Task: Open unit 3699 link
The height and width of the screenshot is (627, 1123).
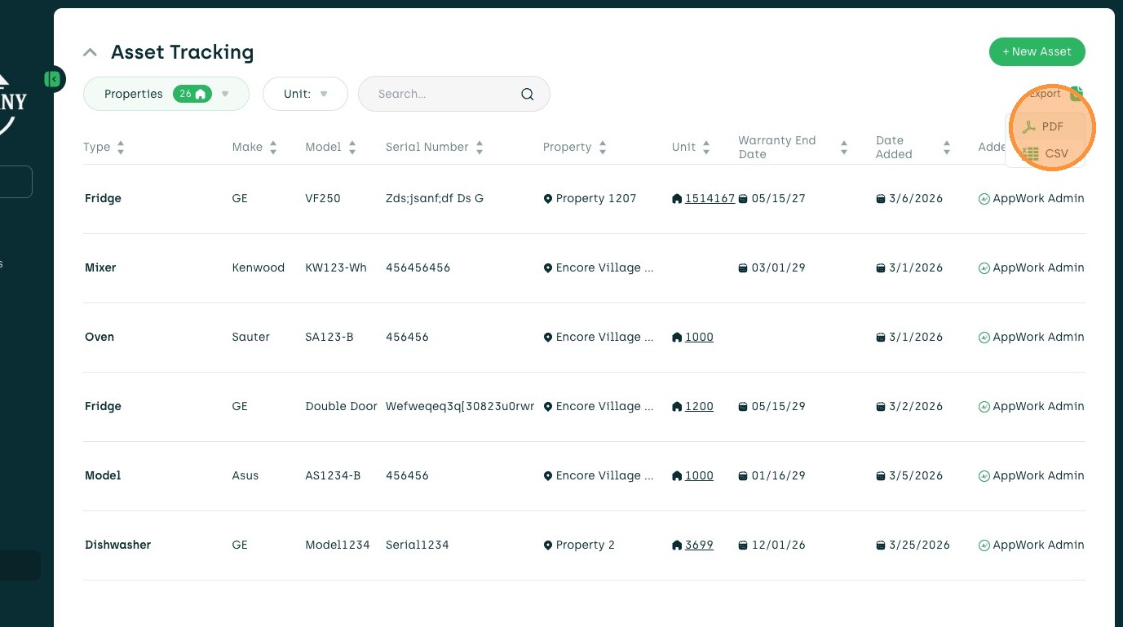Action: (x=699, y=545)
